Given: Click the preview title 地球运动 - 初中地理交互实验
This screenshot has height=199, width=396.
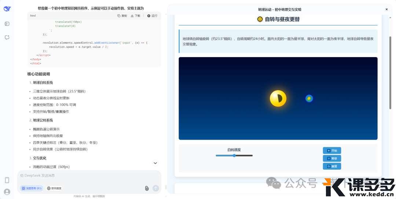Looking at the screenshot, I should point(279,9).
